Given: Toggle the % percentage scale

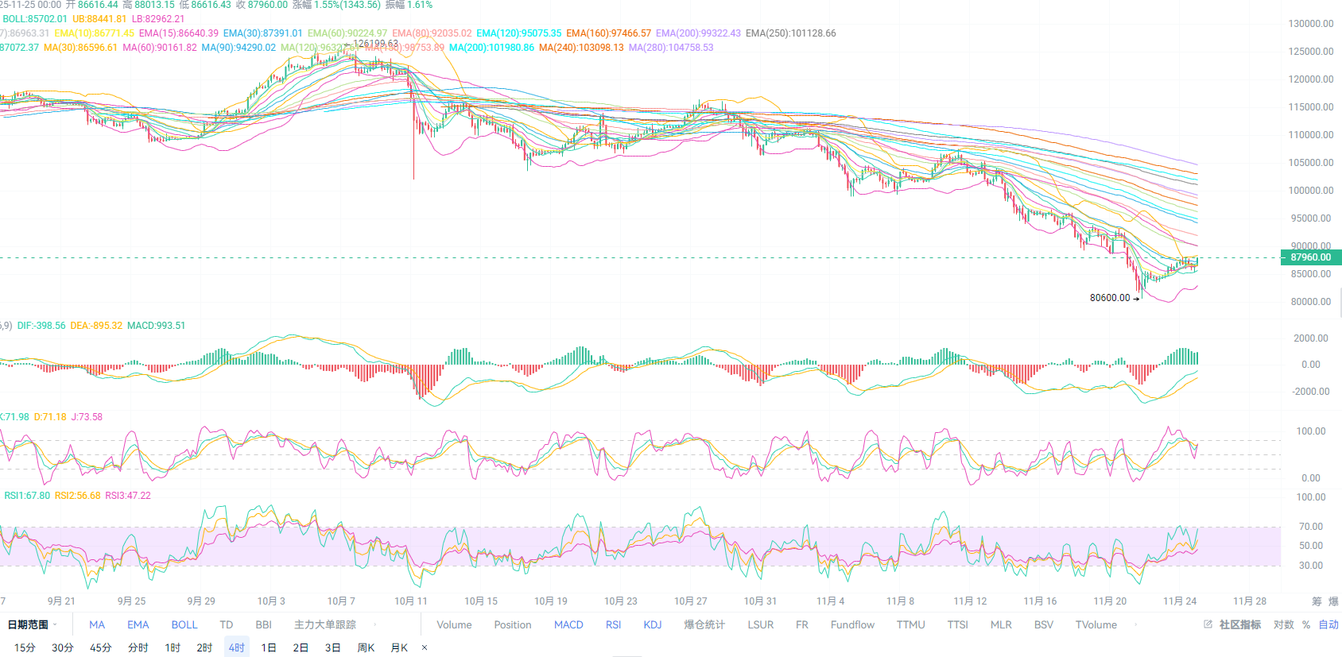Looking at the screenshot, I should coord(1305,624).
